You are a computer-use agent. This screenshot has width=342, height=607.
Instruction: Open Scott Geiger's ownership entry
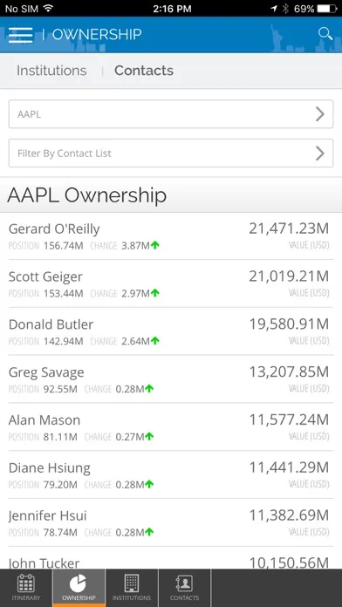point(171,284)
